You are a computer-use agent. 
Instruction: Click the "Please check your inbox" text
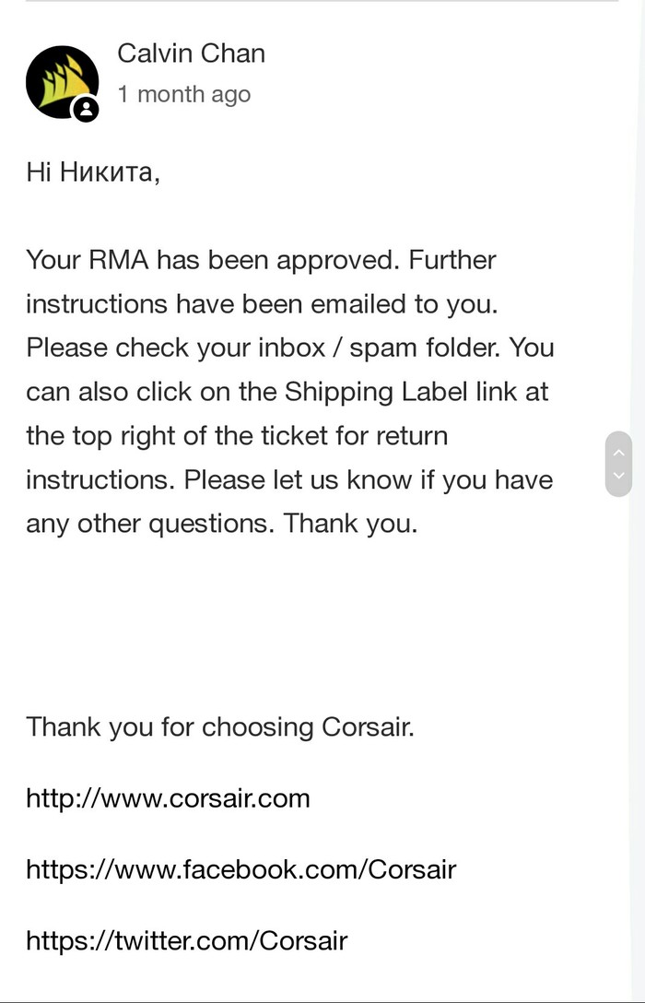[x=175, y=348]
